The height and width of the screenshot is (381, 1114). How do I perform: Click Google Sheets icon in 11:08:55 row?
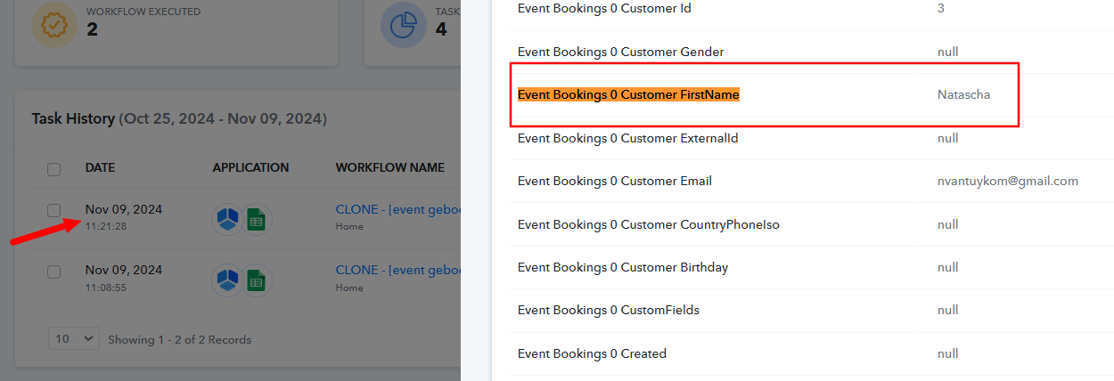coord(257,281)
